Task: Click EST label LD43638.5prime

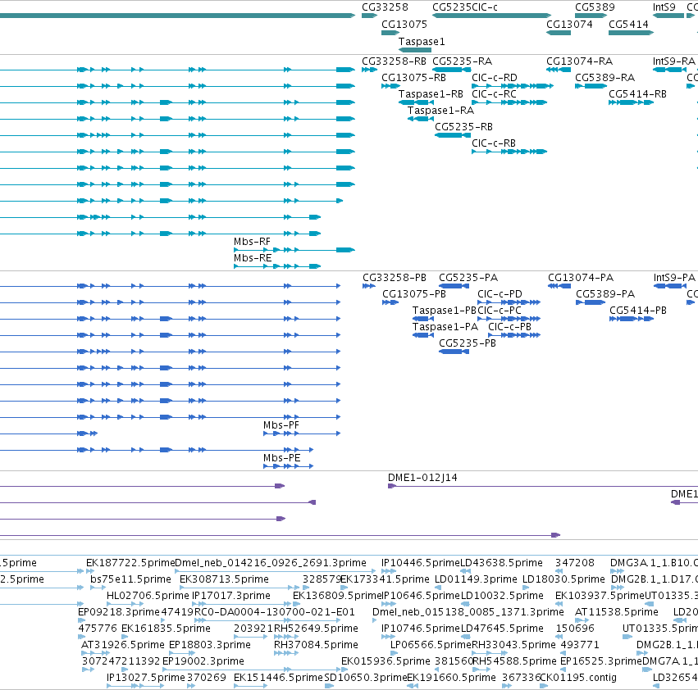Action: tap(501, 563)
